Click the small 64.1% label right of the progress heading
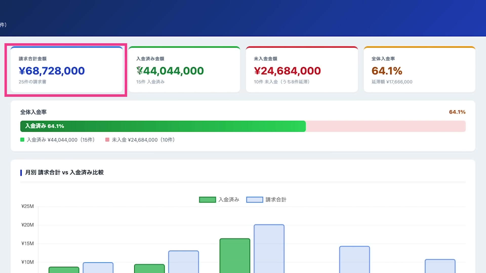This screenshot has width=486, height=273. tap(457, 112)
